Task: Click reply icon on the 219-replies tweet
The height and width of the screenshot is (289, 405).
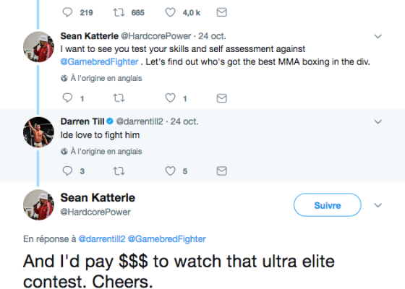Action: pos(67,12)
